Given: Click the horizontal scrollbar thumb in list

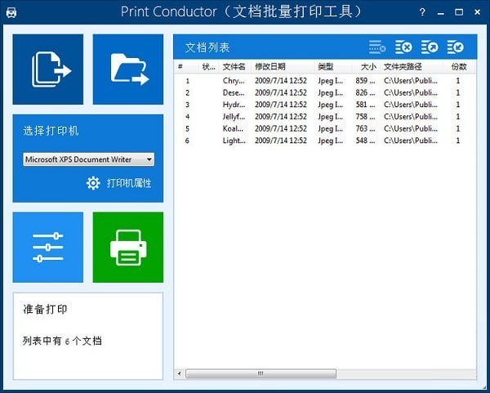Looking at the screenshot, I should (261, 373).
